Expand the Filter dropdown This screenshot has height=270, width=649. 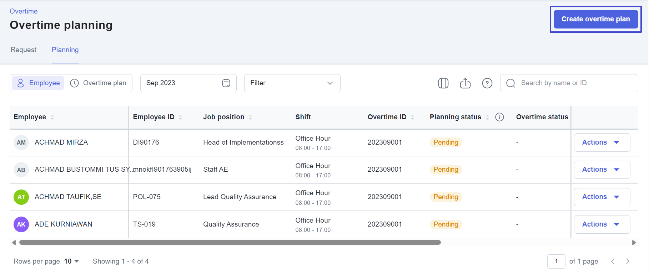pos(292,83)
